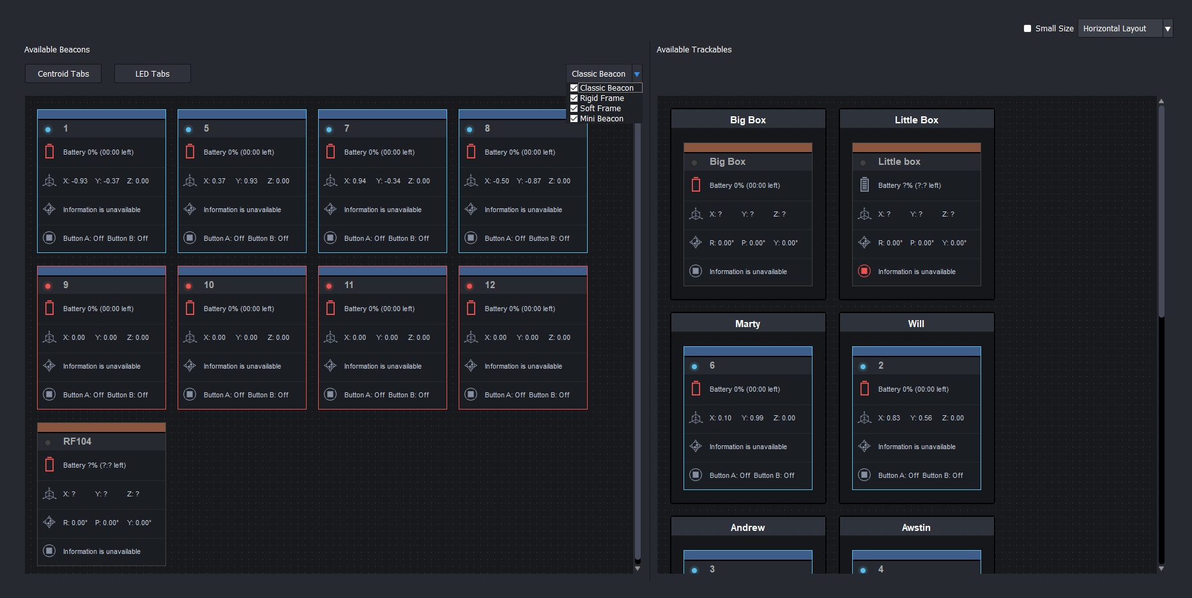This screenshot has width=1192, height=598.
Task: Click orientation icon on beacon 7 card
Action: click(330, 210)
